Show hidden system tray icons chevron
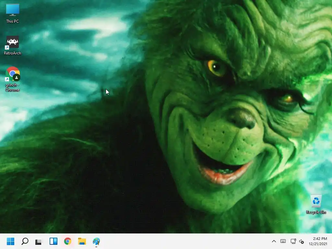332x249 pixels. (x=274, y=241)
